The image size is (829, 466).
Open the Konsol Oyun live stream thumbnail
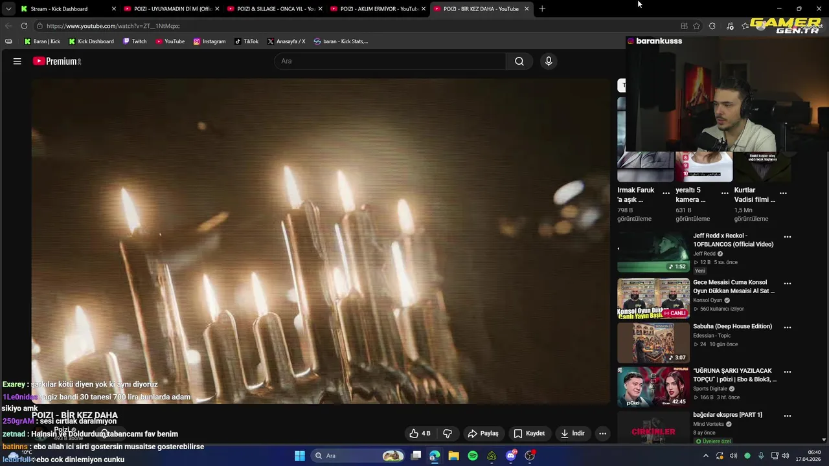653,299
